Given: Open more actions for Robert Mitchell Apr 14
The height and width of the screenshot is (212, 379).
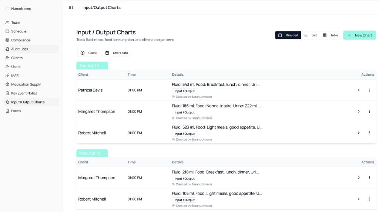Looking at the screenshot, I should point(369,133).
